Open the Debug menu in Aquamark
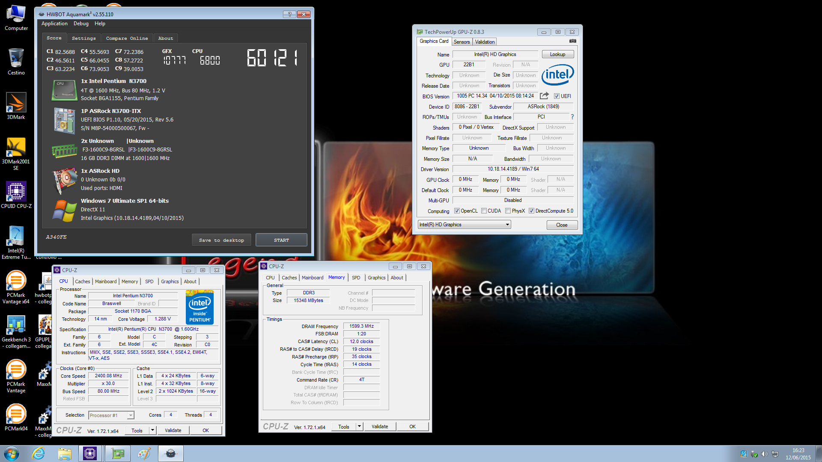 tap(81, 24)
